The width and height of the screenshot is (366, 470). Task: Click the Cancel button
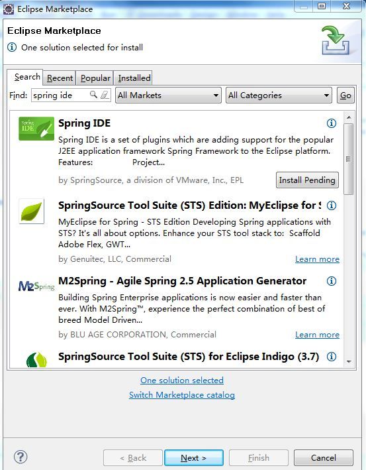[x=324, y=457]
